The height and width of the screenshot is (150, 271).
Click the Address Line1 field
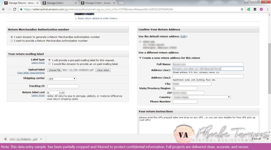point(208,69)
